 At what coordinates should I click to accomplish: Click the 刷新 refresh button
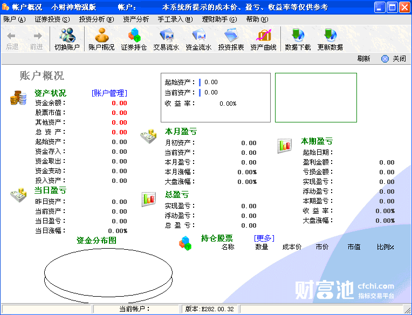pyautogui.click(x=363, y=59)
